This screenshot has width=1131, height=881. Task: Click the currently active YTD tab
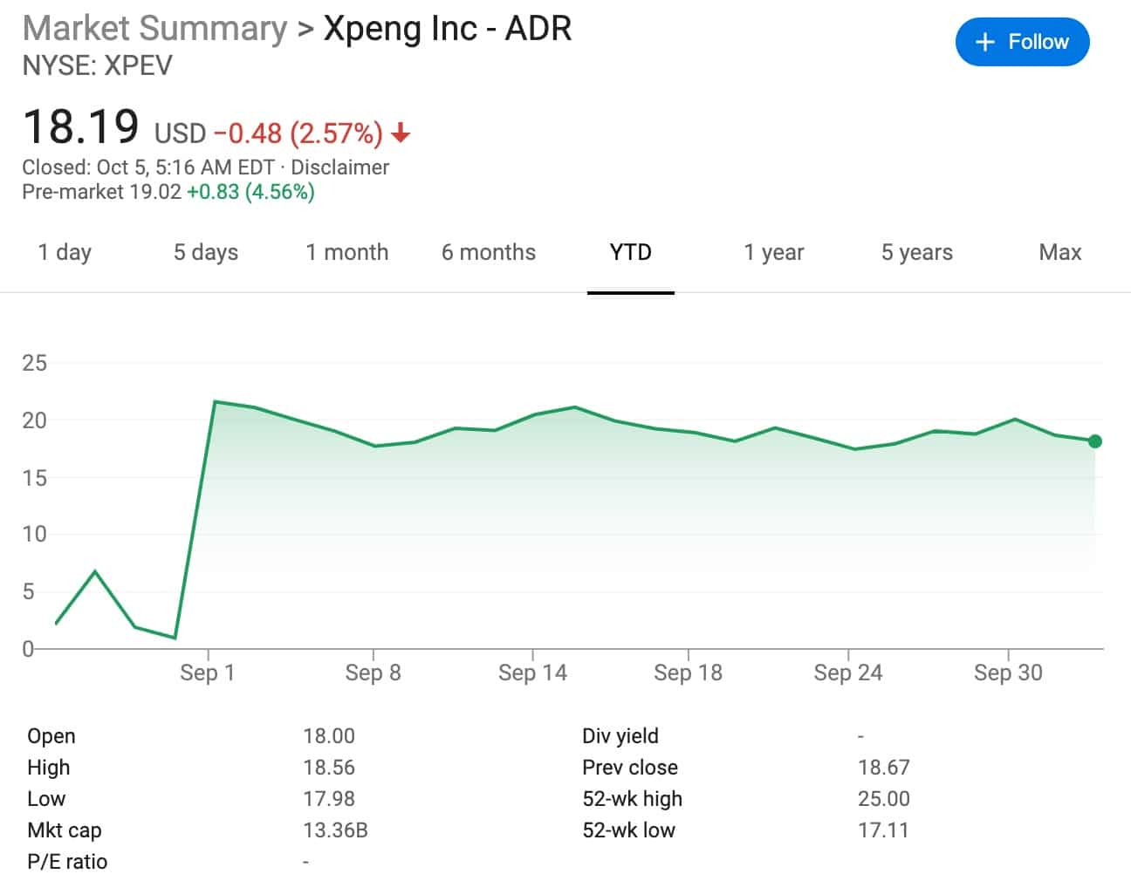click(x=631, y=252)
